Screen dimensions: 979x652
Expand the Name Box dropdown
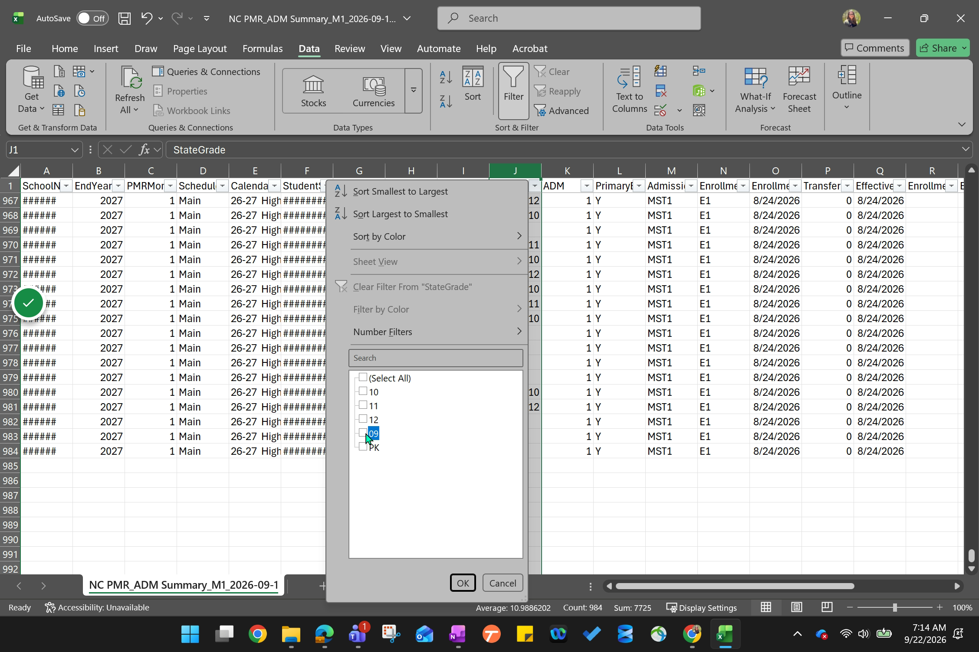pyautogui.click(x=75, y=150)
